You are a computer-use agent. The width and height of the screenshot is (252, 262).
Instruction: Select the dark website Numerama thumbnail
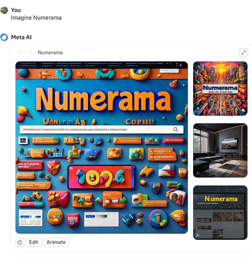220,213
